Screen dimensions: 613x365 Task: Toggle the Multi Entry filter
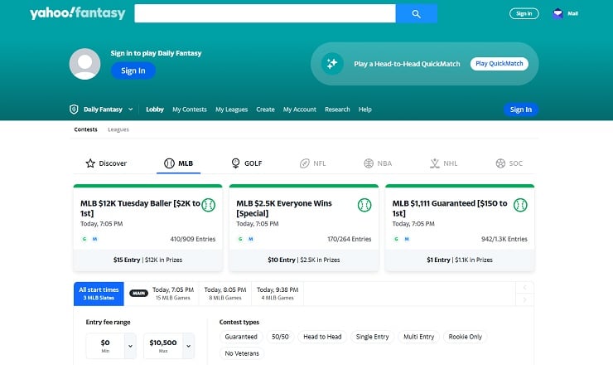418,337
